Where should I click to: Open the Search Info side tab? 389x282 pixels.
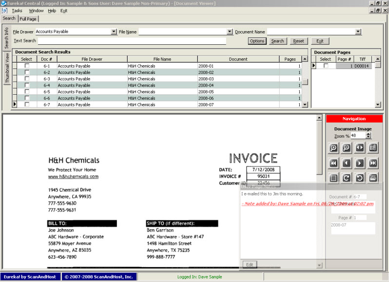point(6,38)
